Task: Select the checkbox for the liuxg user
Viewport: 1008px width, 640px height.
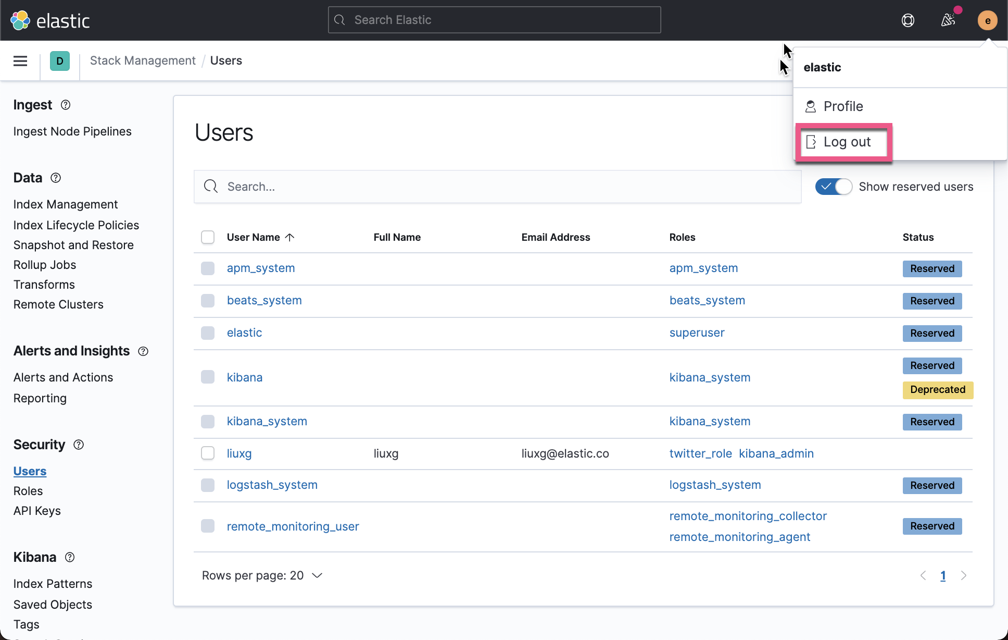Action: point(207,453)
